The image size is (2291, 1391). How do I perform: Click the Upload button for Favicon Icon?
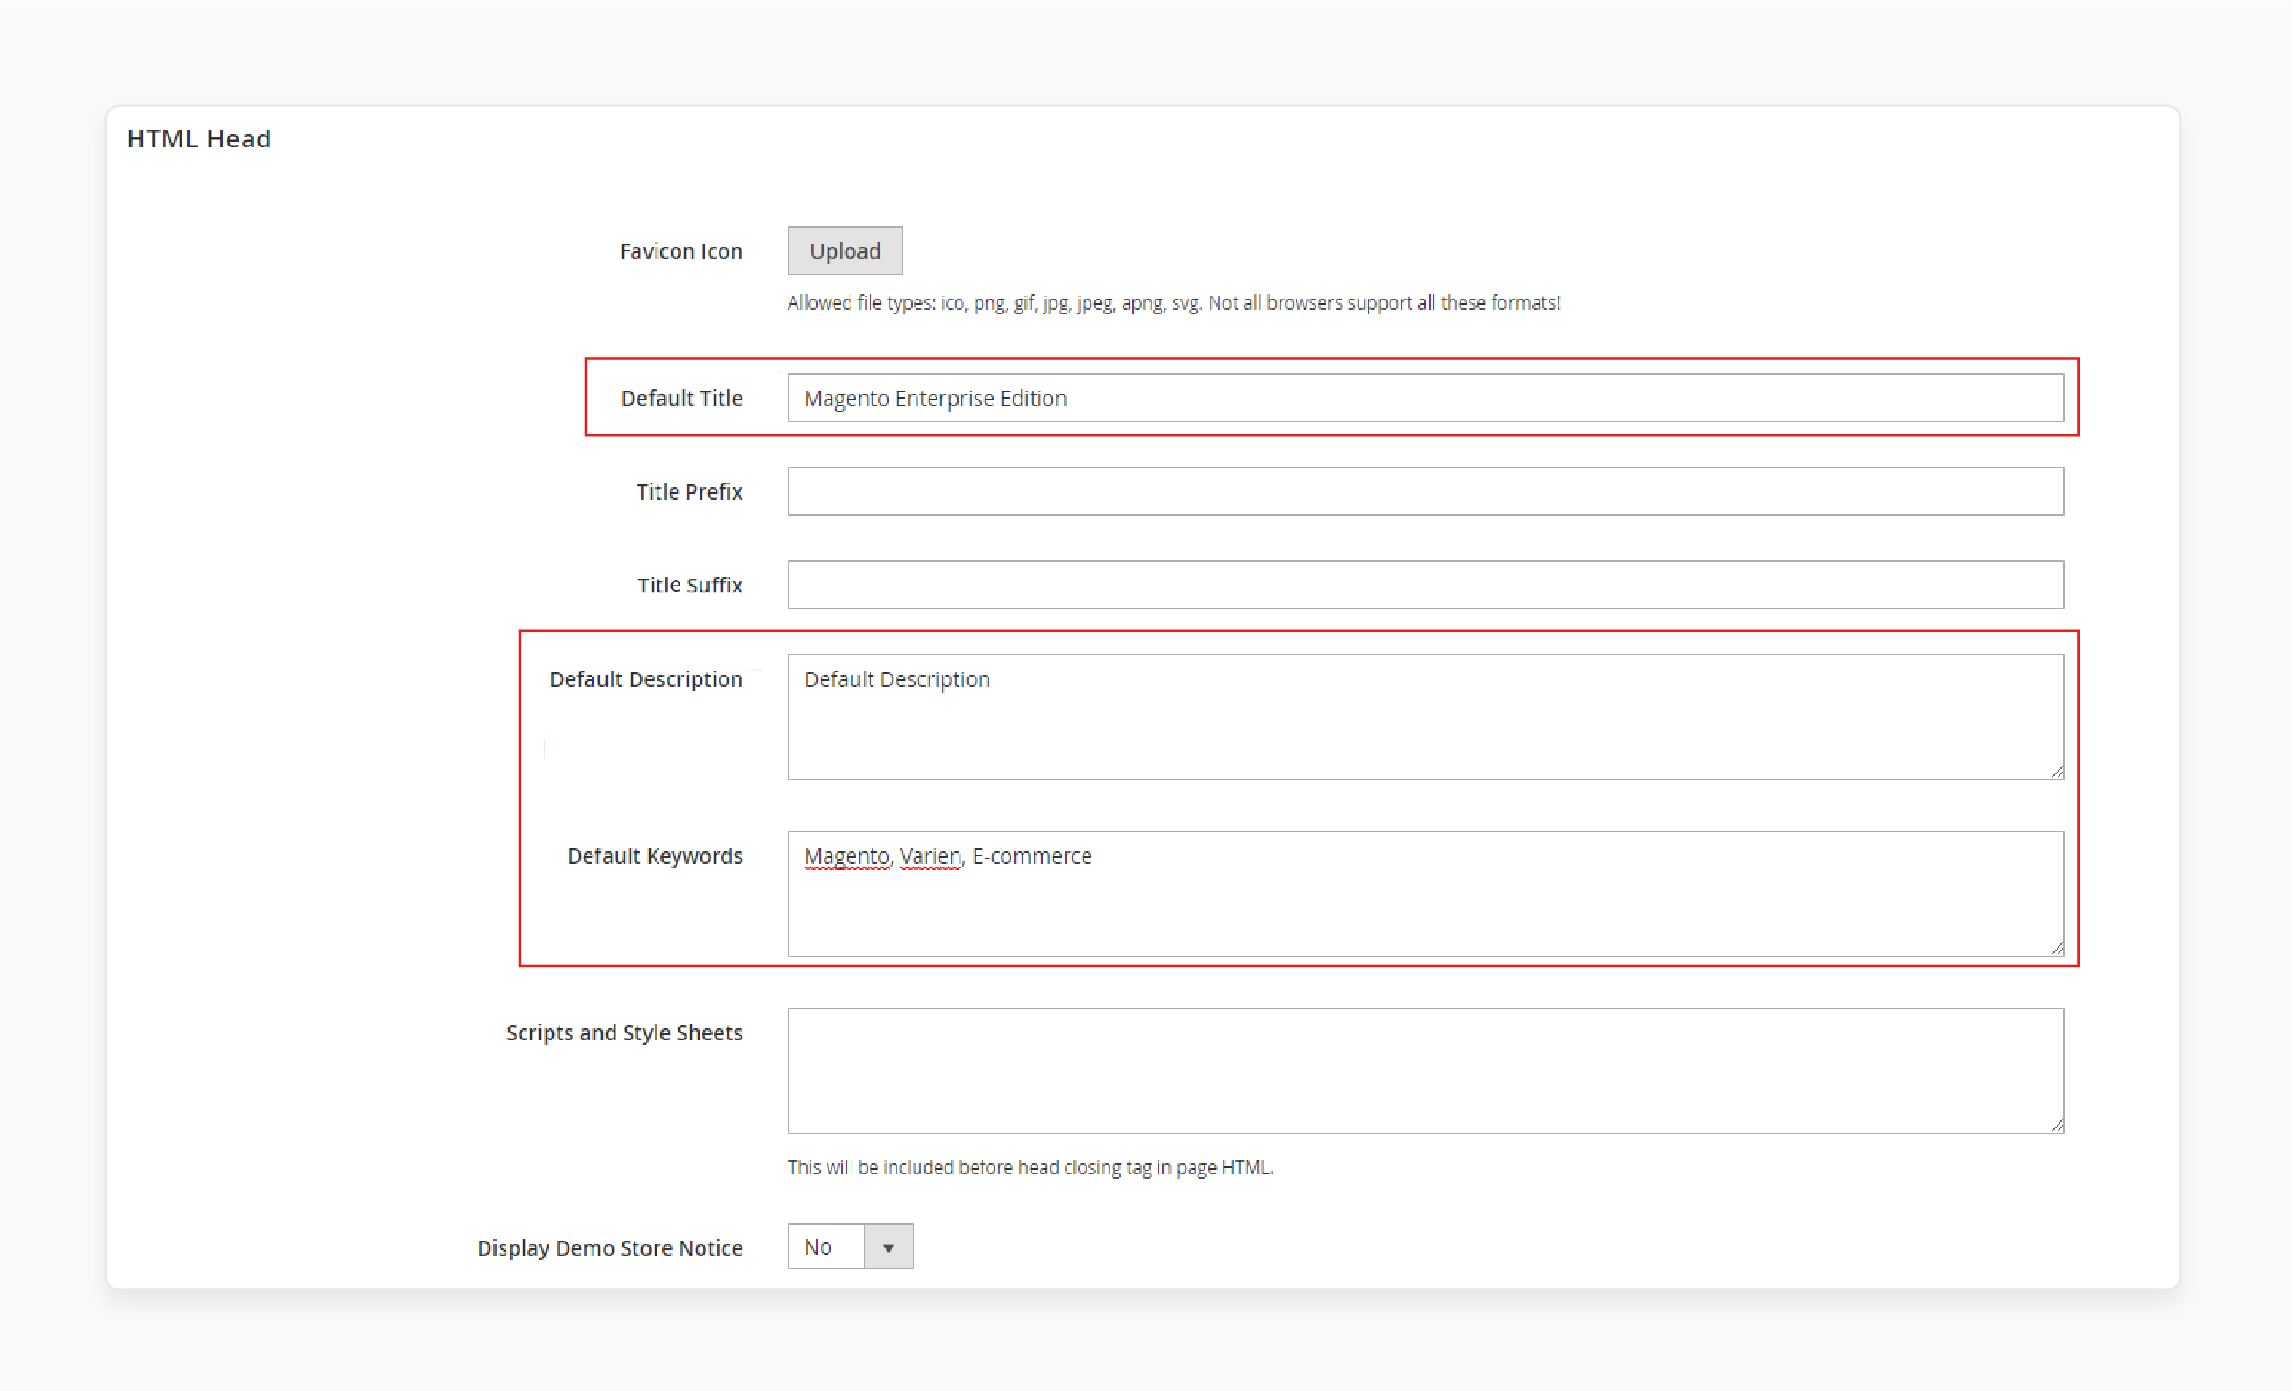[x=844, y=251]
